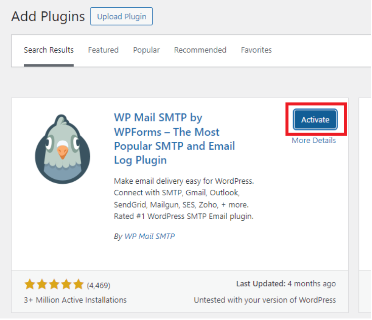
Task: Click the middle (third) rating star
Action: (x=54, y=284)
